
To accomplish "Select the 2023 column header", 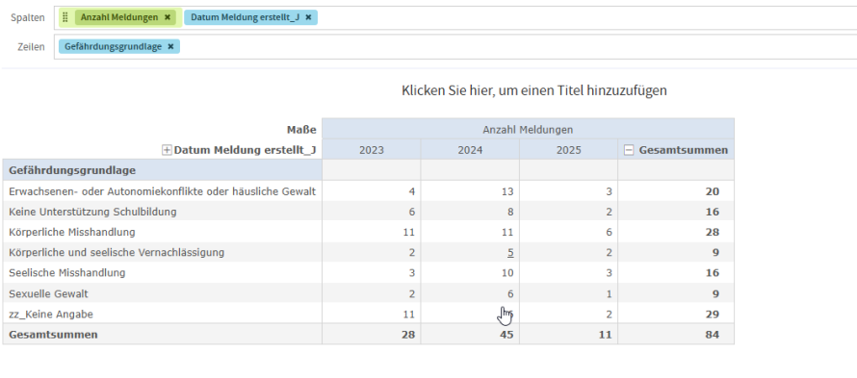I will click(x=371, y=150).
